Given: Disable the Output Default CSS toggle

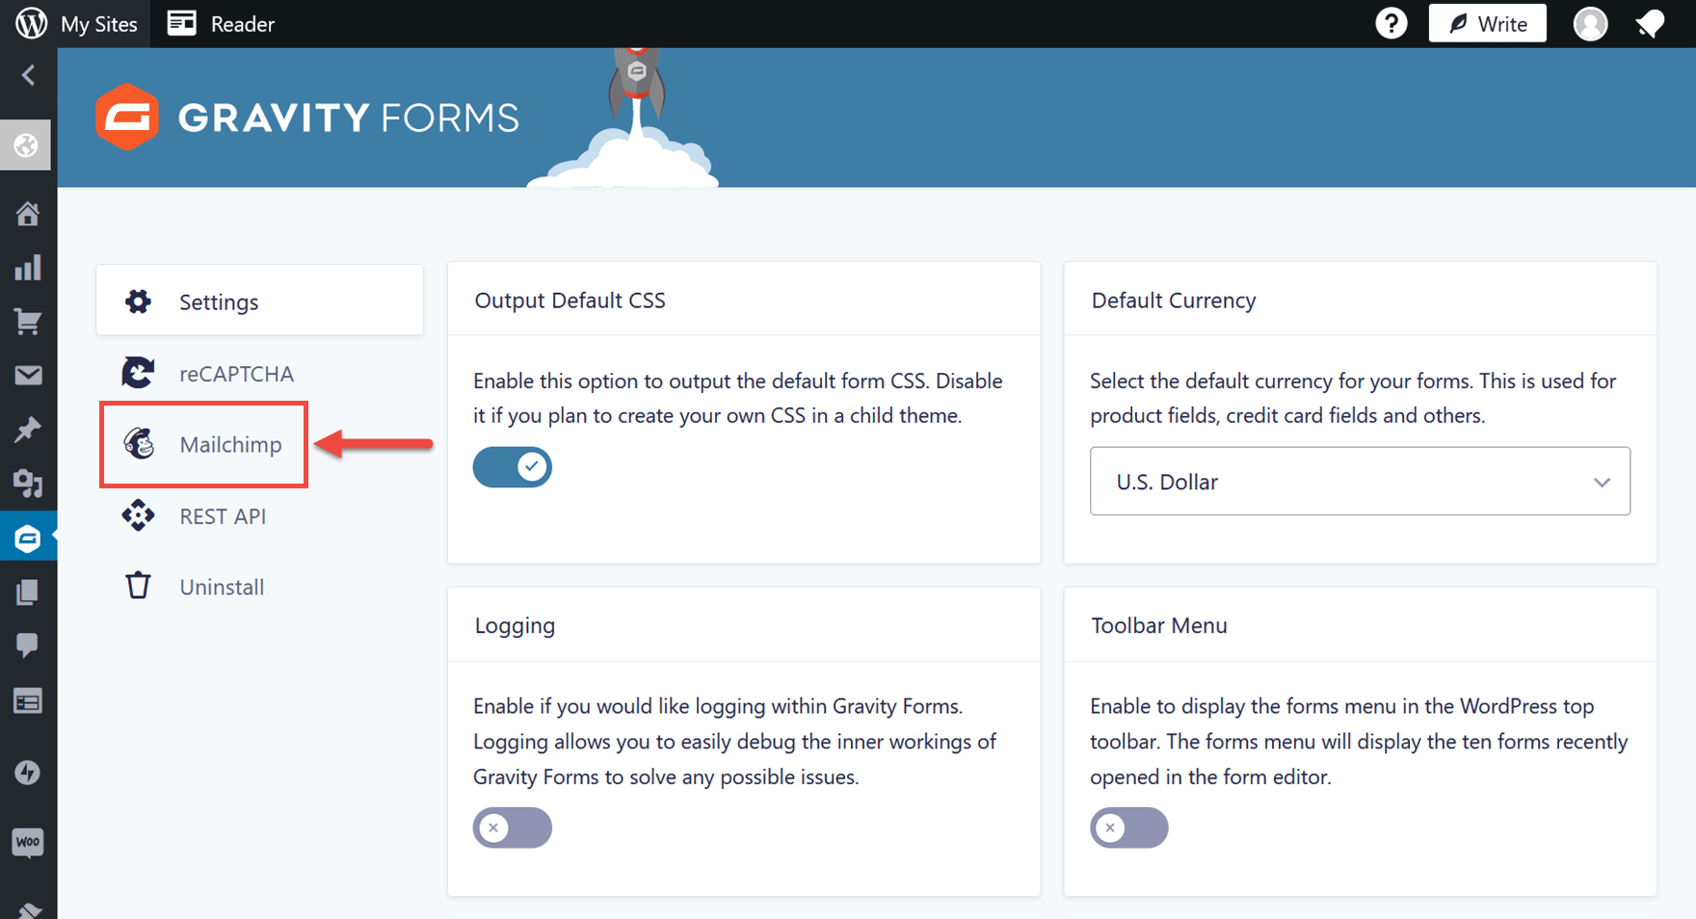Looking at the screenshot, I should click(x=512, y=467).
